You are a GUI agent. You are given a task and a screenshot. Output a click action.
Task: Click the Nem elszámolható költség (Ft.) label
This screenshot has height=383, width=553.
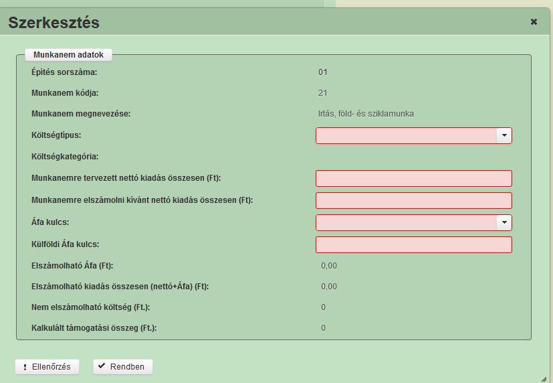click(x=91, y=307)
